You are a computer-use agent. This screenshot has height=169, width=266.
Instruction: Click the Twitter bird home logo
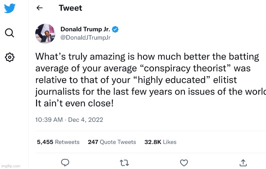pyautogui.click(x=10, y=8)
